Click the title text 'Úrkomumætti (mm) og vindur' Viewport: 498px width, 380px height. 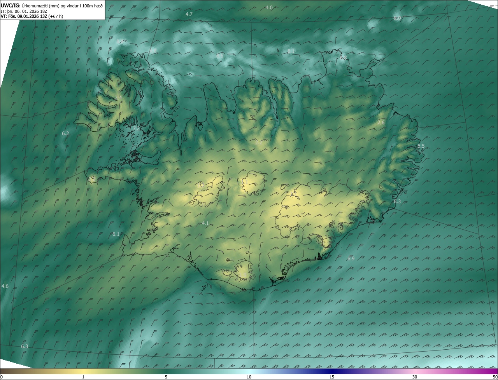tap(51, 6)
